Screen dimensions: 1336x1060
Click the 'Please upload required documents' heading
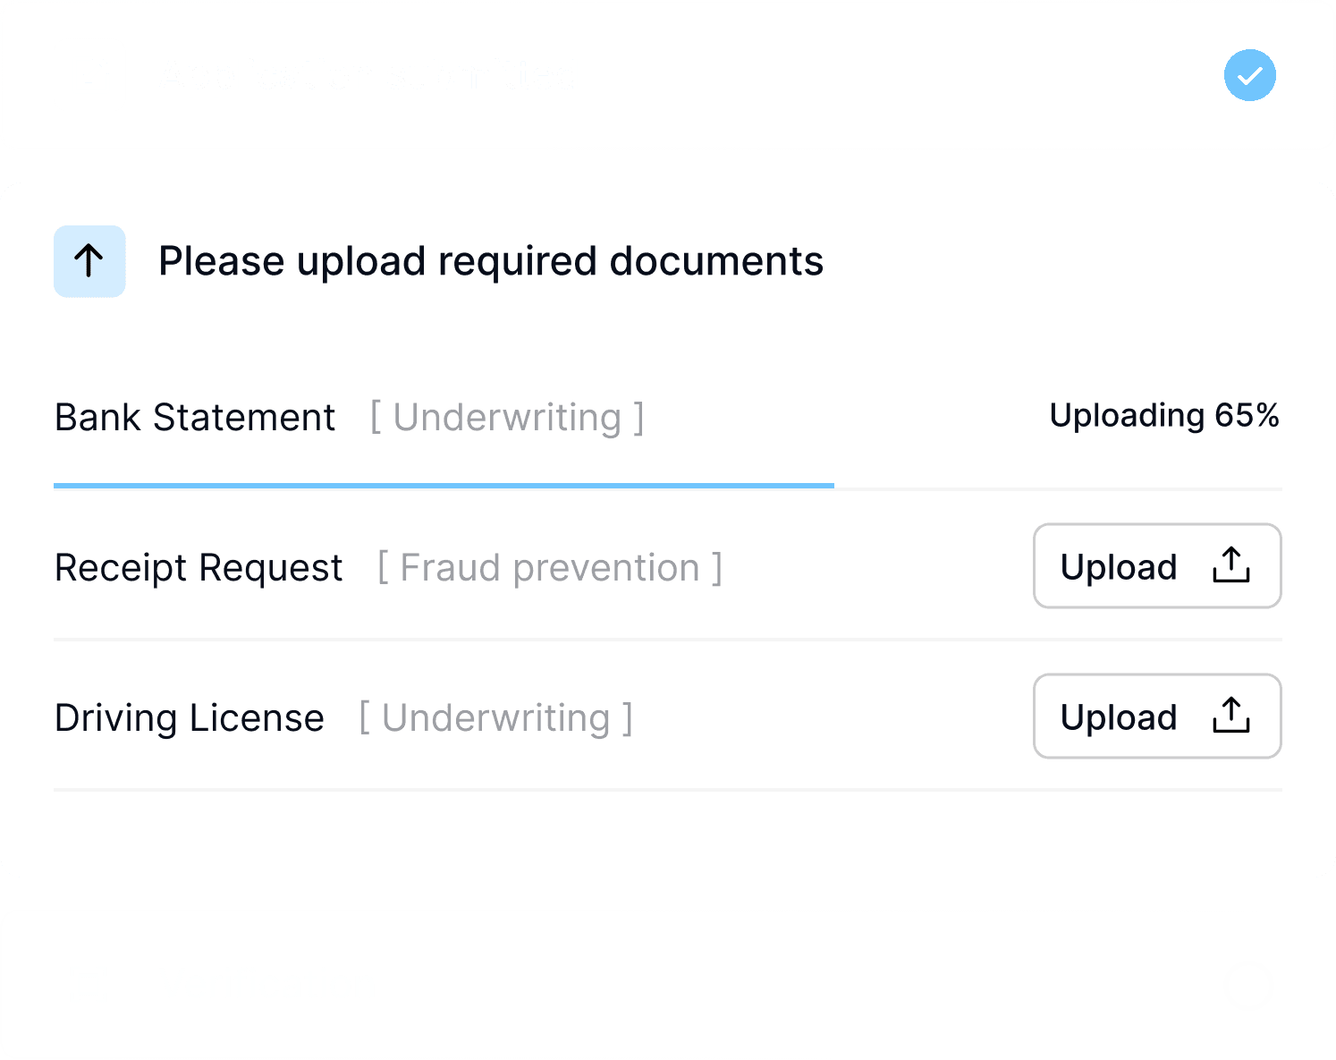[490, 261]
